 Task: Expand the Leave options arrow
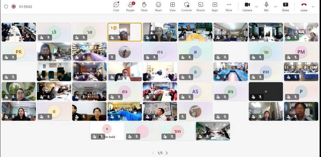313,7
